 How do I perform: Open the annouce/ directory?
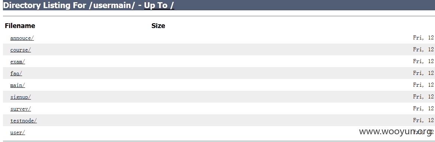[x=22, y=38]
